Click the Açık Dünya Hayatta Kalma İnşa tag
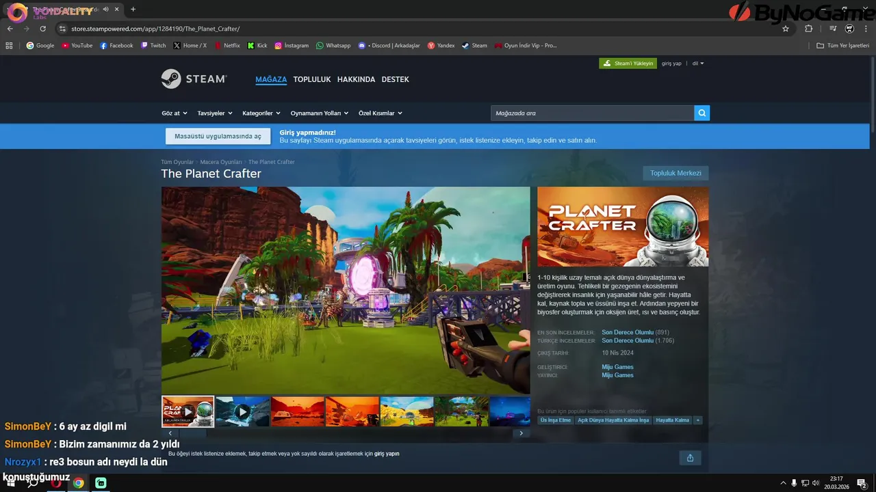876x492 pixels. click(613, 420)
